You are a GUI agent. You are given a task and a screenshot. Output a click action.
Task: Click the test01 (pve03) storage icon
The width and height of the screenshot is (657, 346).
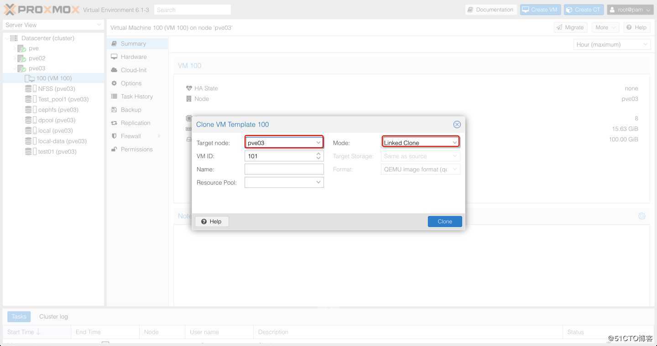tap(31, 152)
